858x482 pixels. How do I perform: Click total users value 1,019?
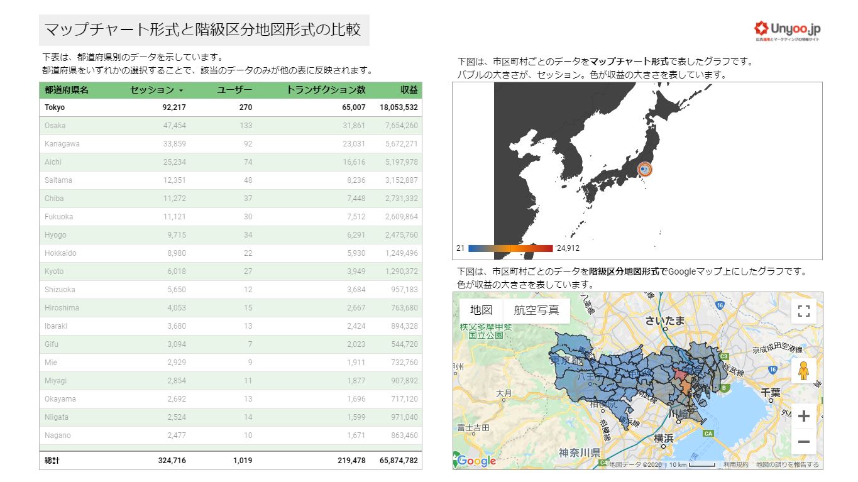(x=243, y=461)
